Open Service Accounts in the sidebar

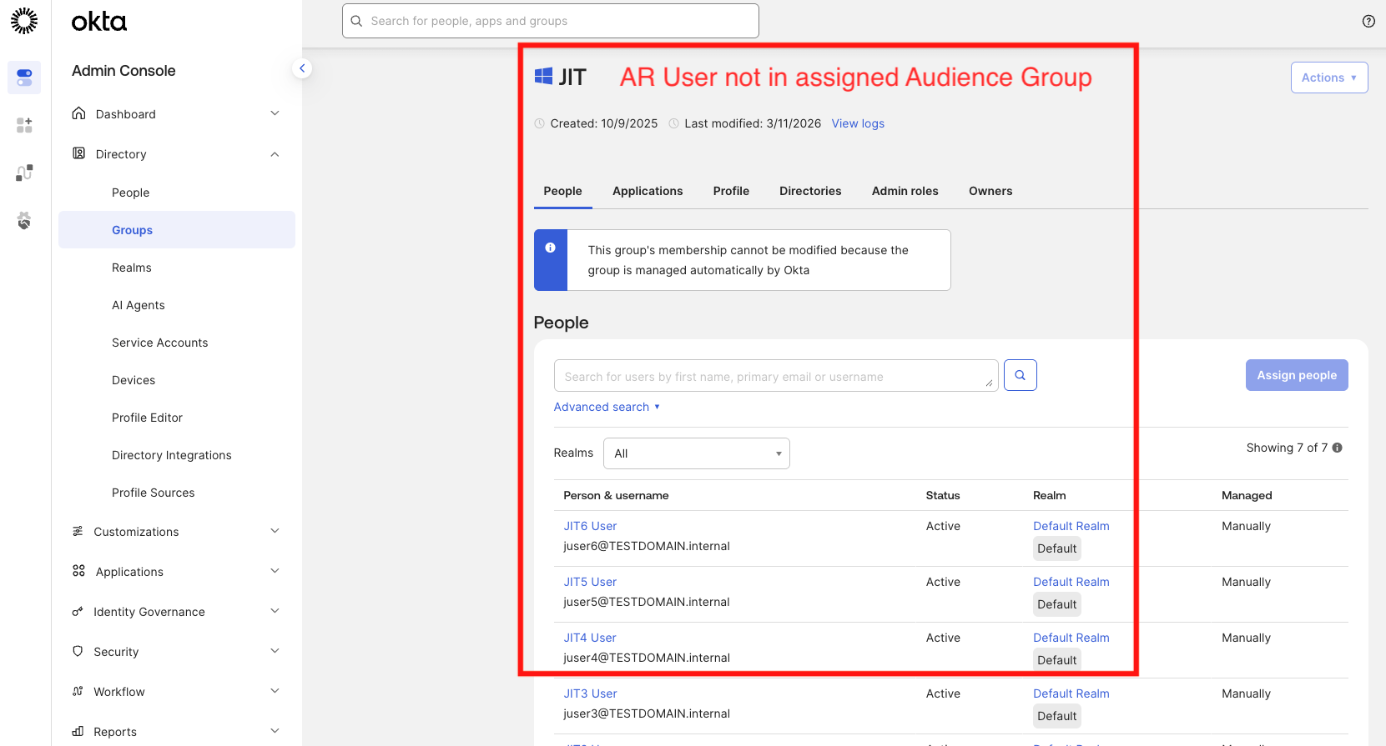coord(160,343)
